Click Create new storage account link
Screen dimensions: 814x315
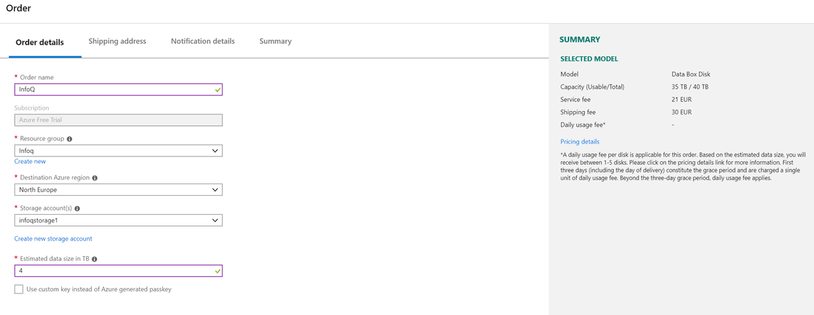pos(53,238)
